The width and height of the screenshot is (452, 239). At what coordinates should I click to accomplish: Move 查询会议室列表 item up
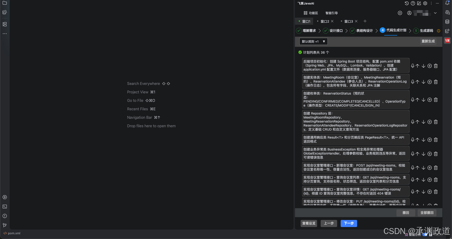pyautogui.click(x=417, y=180)
